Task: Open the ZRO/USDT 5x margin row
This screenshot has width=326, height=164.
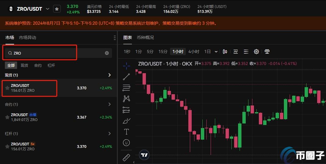Action: click(58, 147)
